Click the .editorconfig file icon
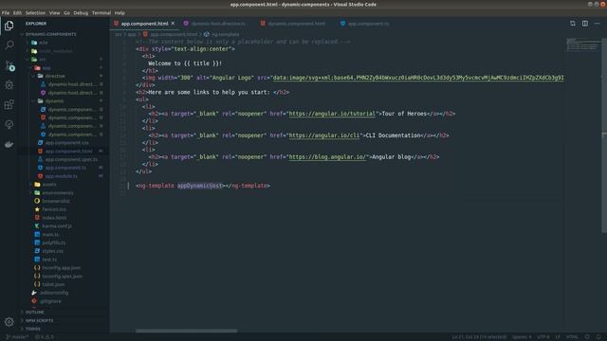This screenshot has height=341, width=607. (34, 293)
